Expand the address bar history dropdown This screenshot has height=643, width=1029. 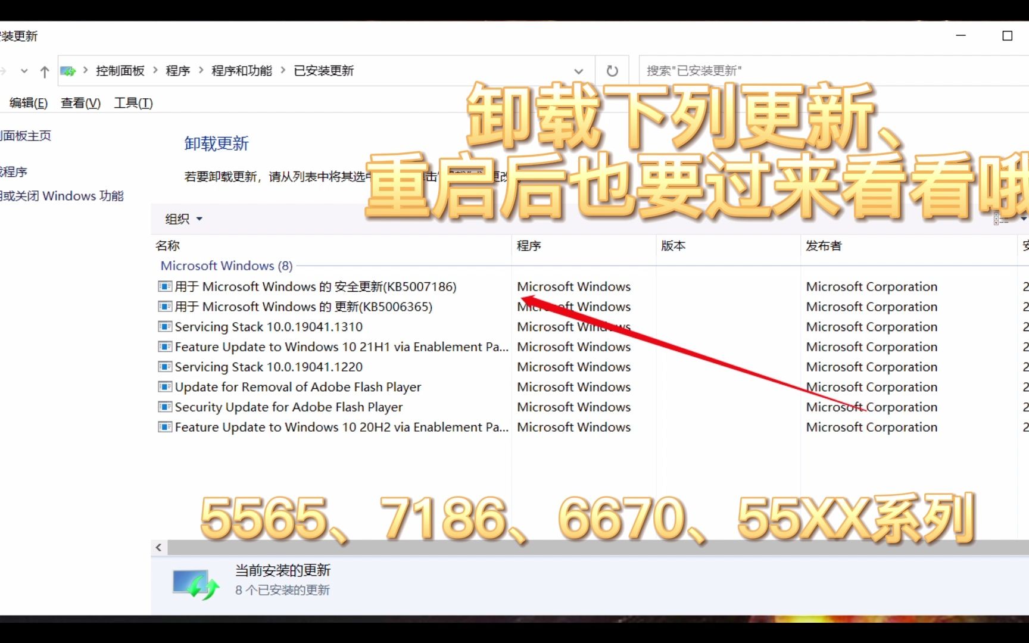tap(578, 71)
